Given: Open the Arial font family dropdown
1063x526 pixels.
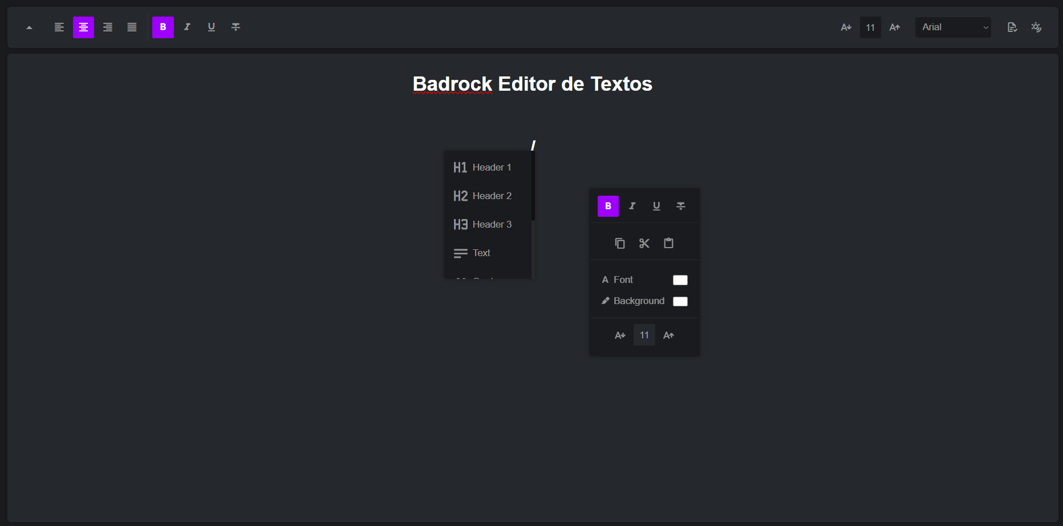Looking at the screenshot, I should (x=952, y=27).
